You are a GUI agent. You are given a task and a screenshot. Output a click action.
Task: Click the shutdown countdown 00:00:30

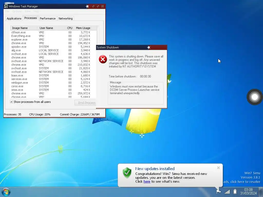coord(145,76)
